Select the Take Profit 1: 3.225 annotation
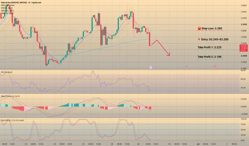Screen dimensions: 249x146 pos(209,47)
